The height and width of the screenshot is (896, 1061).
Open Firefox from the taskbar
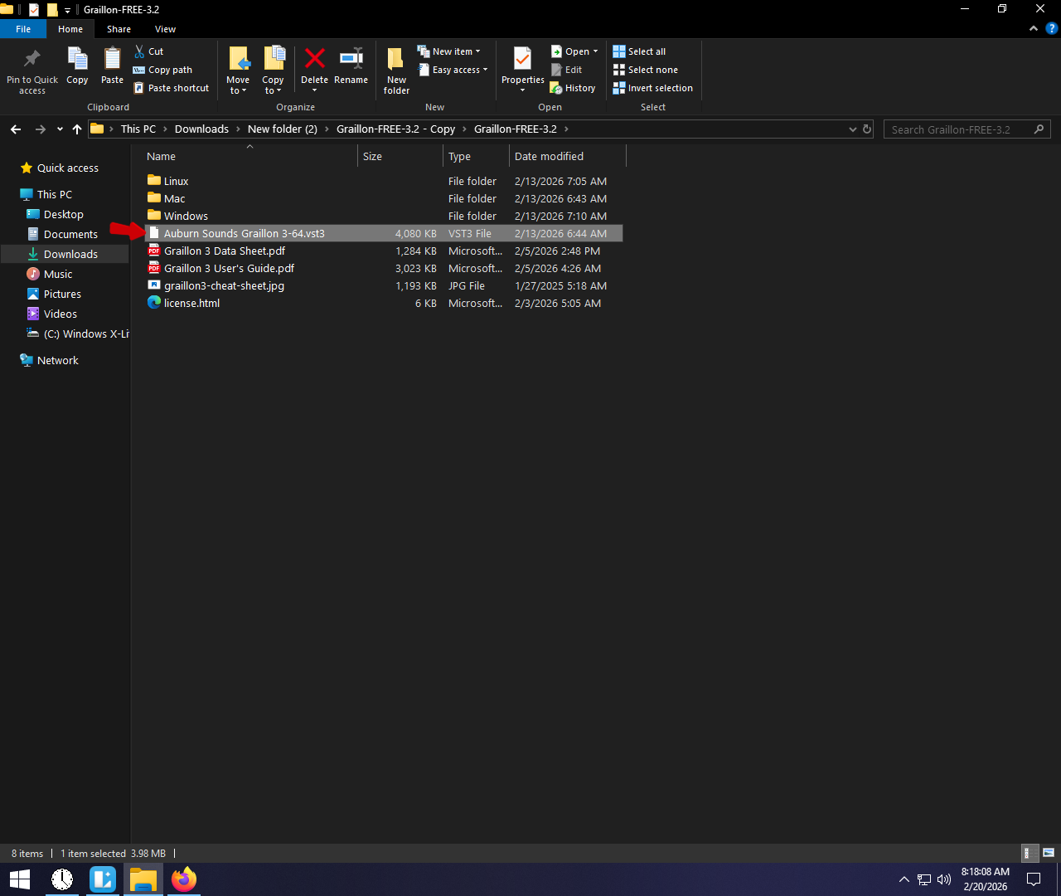click(x=184, y=879)
